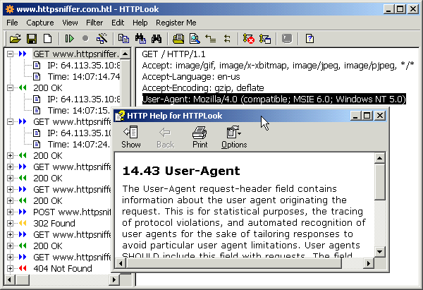Expand the 200 OK node directly below 302 Found's GET
The width and height of the screenshot is (423, 290).
[x=10, y=246]
